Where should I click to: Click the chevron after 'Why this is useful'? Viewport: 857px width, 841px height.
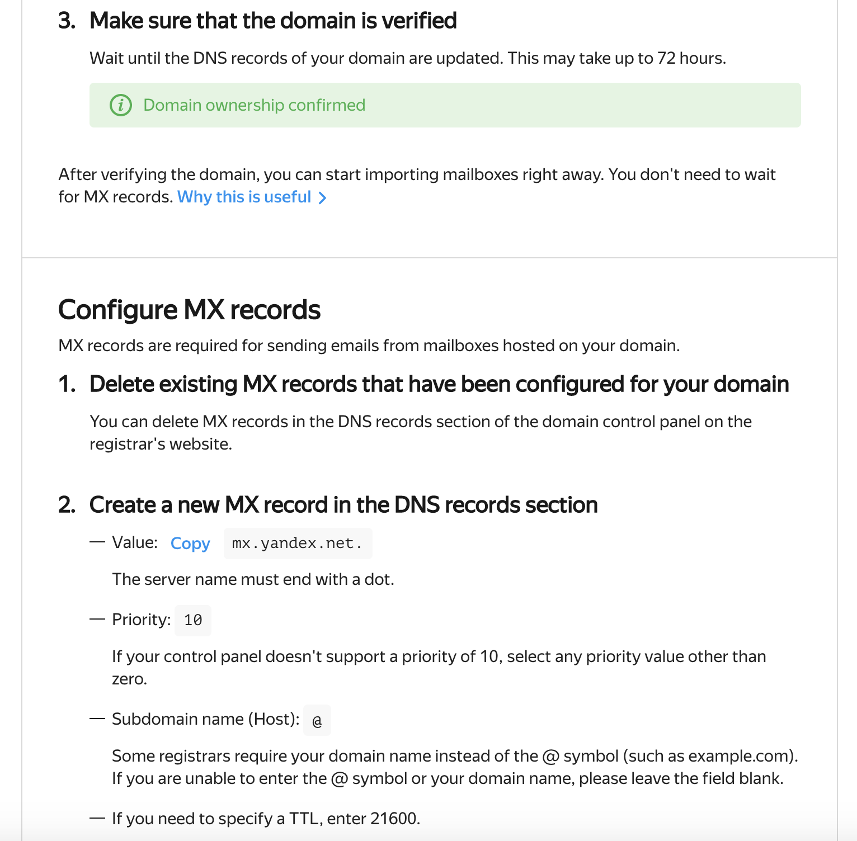click(322, 198)
